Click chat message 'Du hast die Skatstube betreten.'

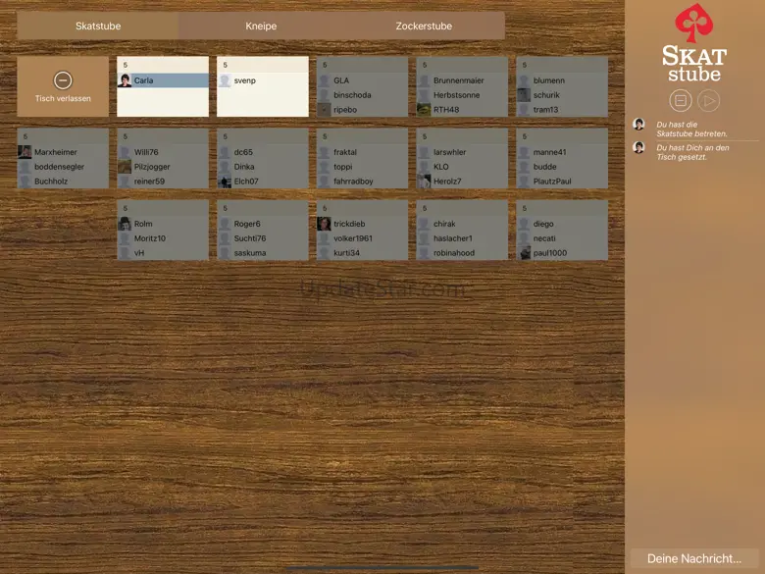[691, 129]
